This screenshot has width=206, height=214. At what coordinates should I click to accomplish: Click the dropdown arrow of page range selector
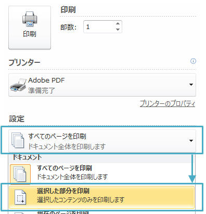point(191,141)
